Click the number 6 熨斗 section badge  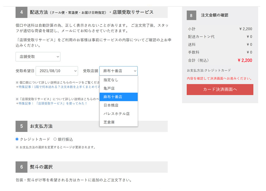(22, 167)
